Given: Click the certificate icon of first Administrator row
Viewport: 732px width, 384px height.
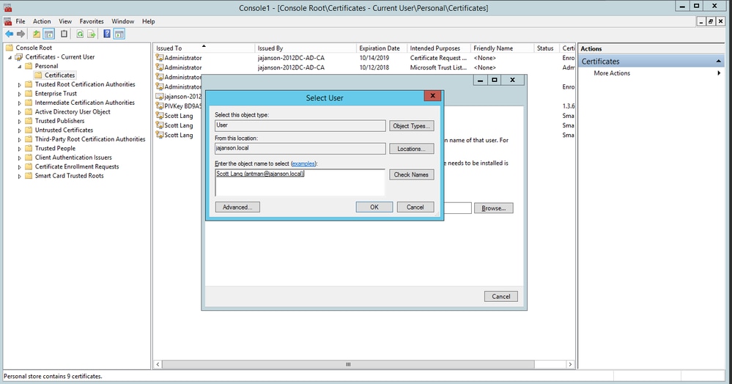Looking at the screenshot, I should coord(160,58).
